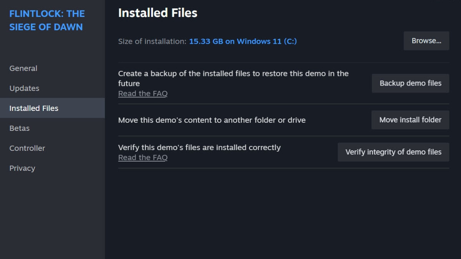Select the General settings section

[23, 68]
